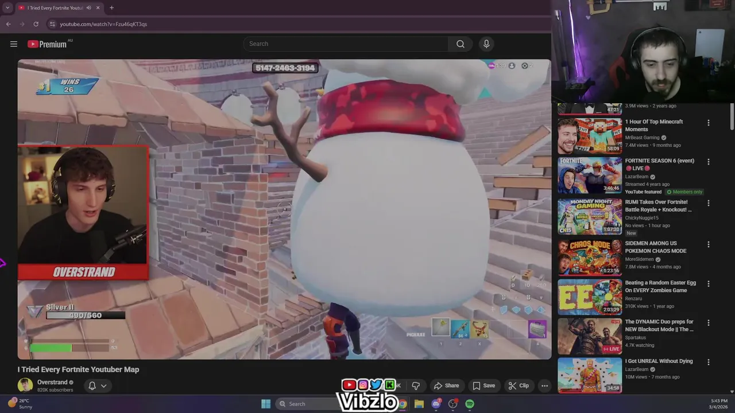735x413 pixels.
Task: Share this video
Action: (x=447, y=385)
